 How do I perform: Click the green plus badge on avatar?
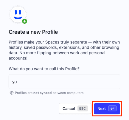pyautogui.click(x=24, y=21)
